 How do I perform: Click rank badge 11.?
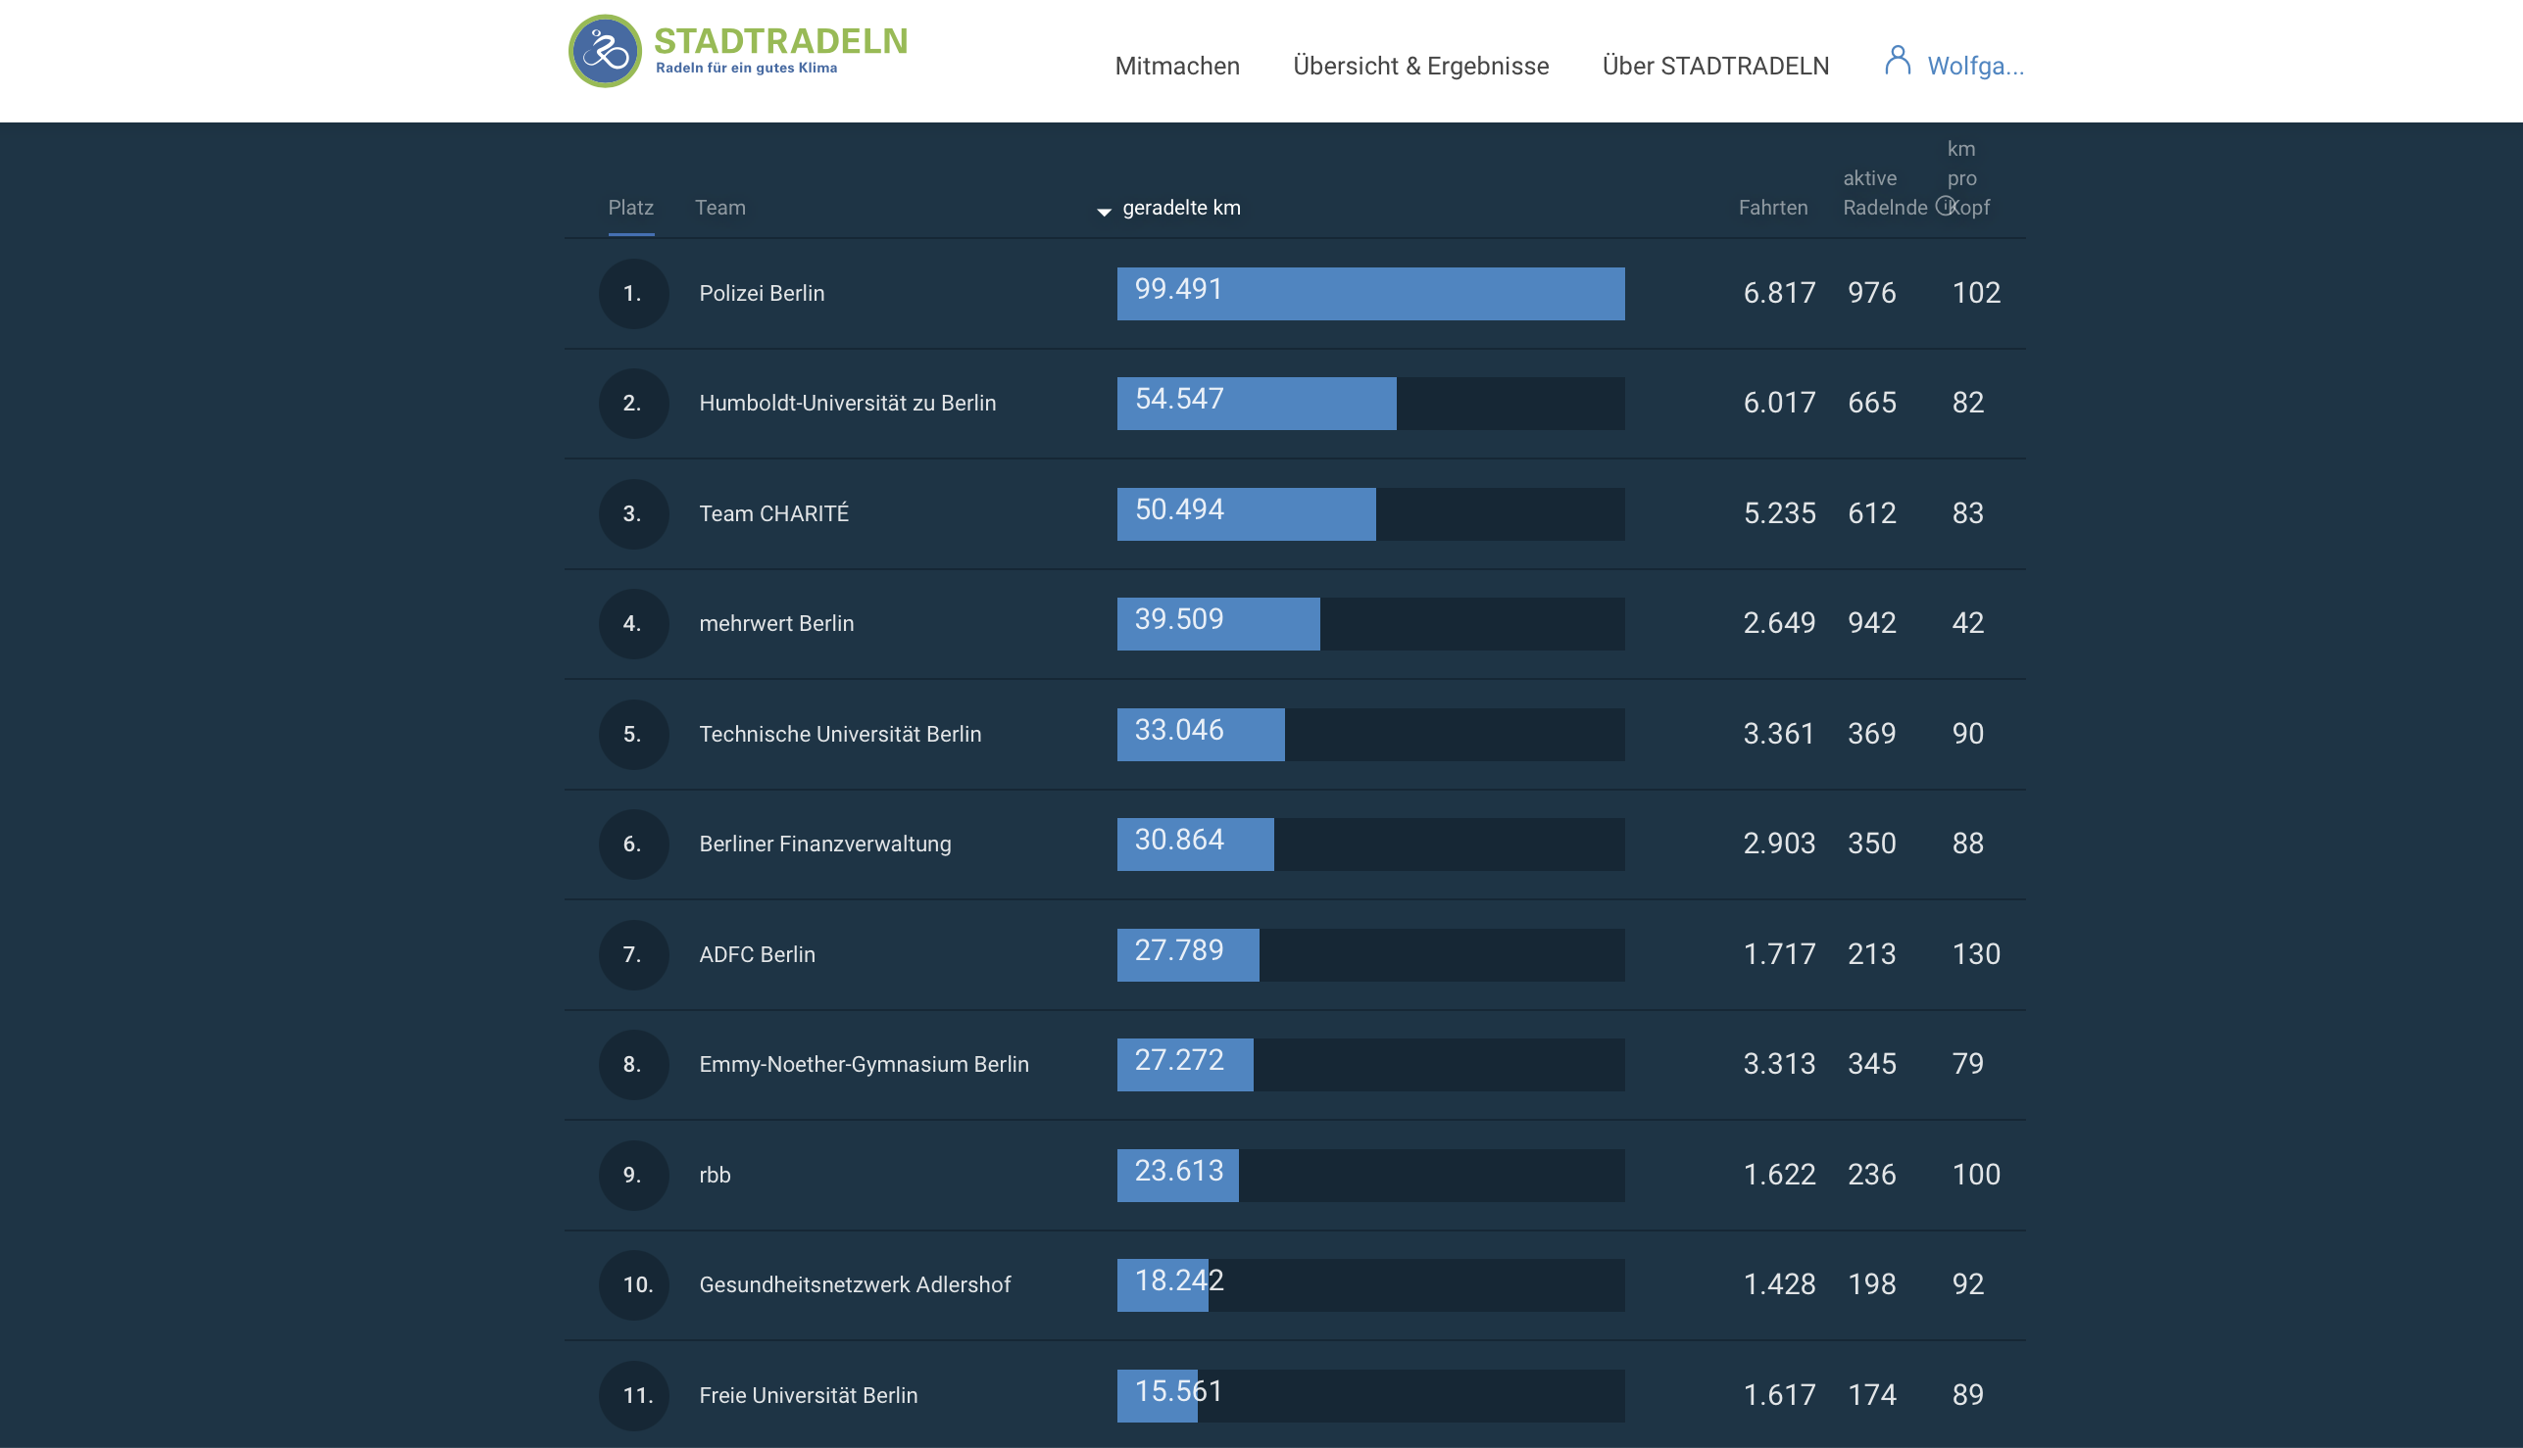click(x=634, y=1395)
